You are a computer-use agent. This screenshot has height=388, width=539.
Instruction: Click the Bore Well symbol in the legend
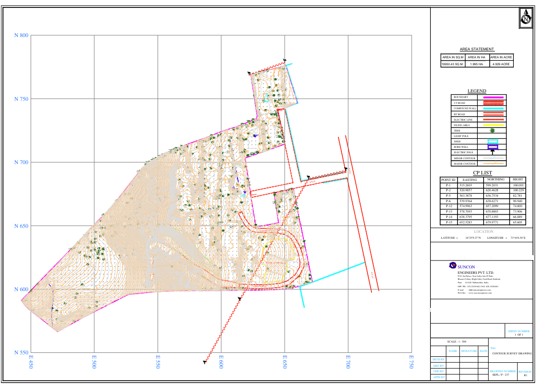[x=493, y=147]
